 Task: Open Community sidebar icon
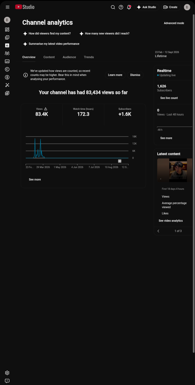click(7, 53)
